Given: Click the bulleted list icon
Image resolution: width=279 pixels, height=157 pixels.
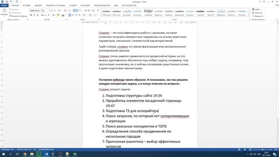Looking at the screenshot, I should [x=70, y=10].
